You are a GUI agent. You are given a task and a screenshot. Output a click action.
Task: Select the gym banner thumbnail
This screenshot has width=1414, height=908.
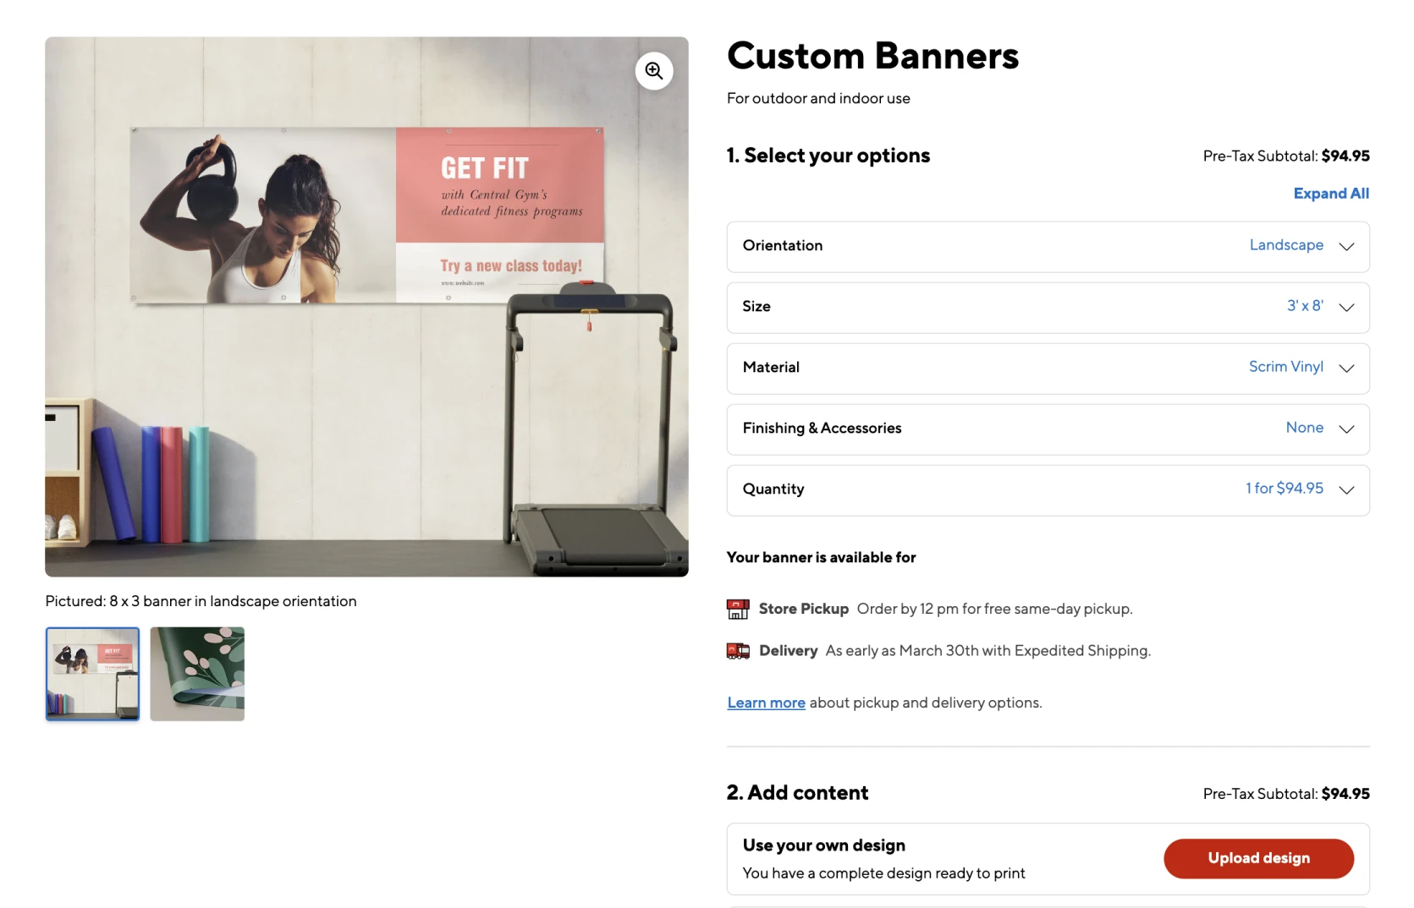[92, 673]
